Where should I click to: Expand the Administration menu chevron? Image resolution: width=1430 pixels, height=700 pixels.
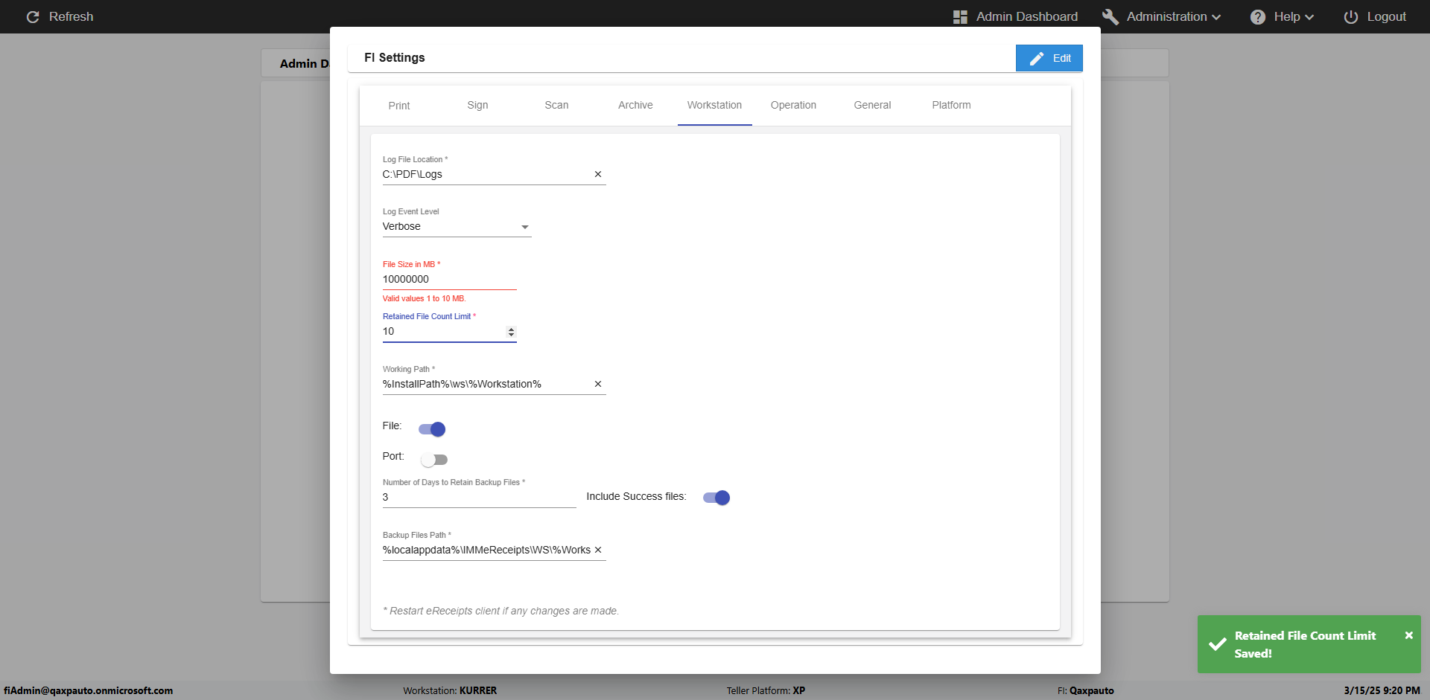coord(1216,17)
